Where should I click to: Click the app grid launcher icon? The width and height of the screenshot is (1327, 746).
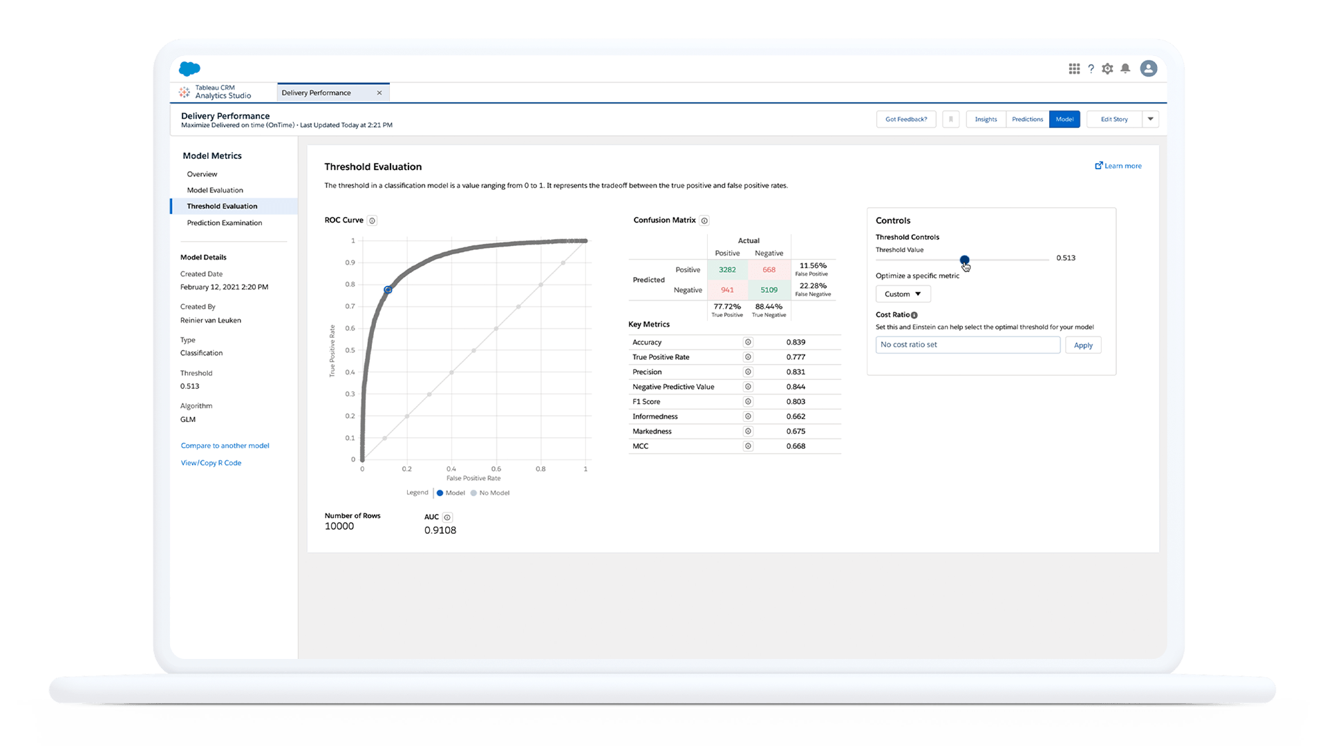click(x=1075, y=68)
